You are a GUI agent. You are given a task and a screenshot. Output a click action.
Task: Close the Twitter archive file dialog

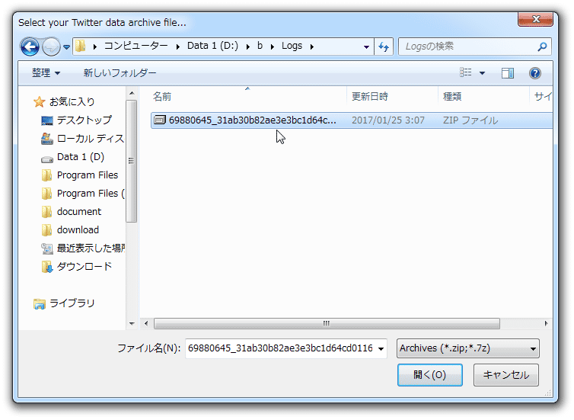pyautogui.click(x=535, y=19)
